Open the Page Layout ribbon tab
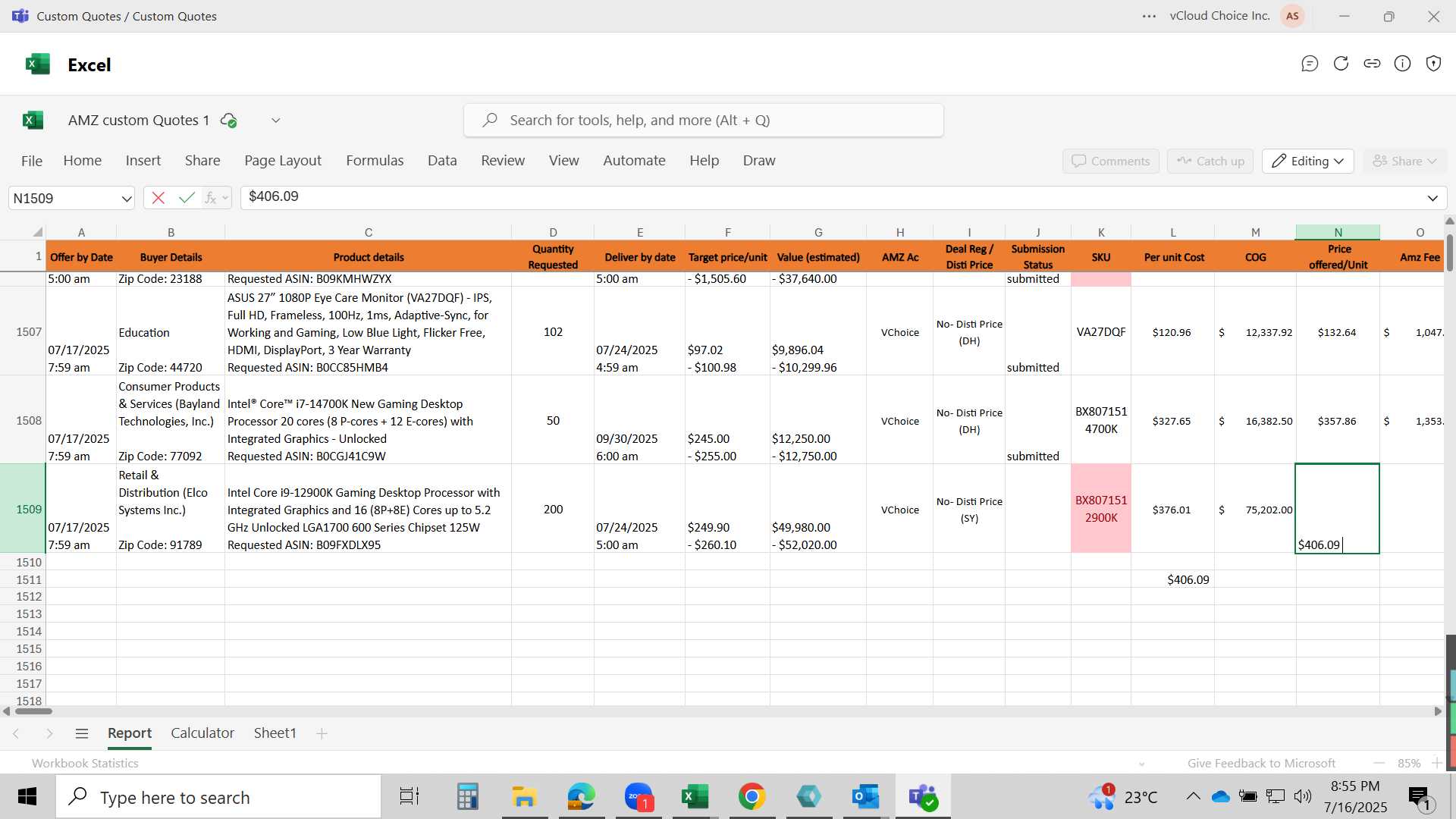 click(283, 161)
